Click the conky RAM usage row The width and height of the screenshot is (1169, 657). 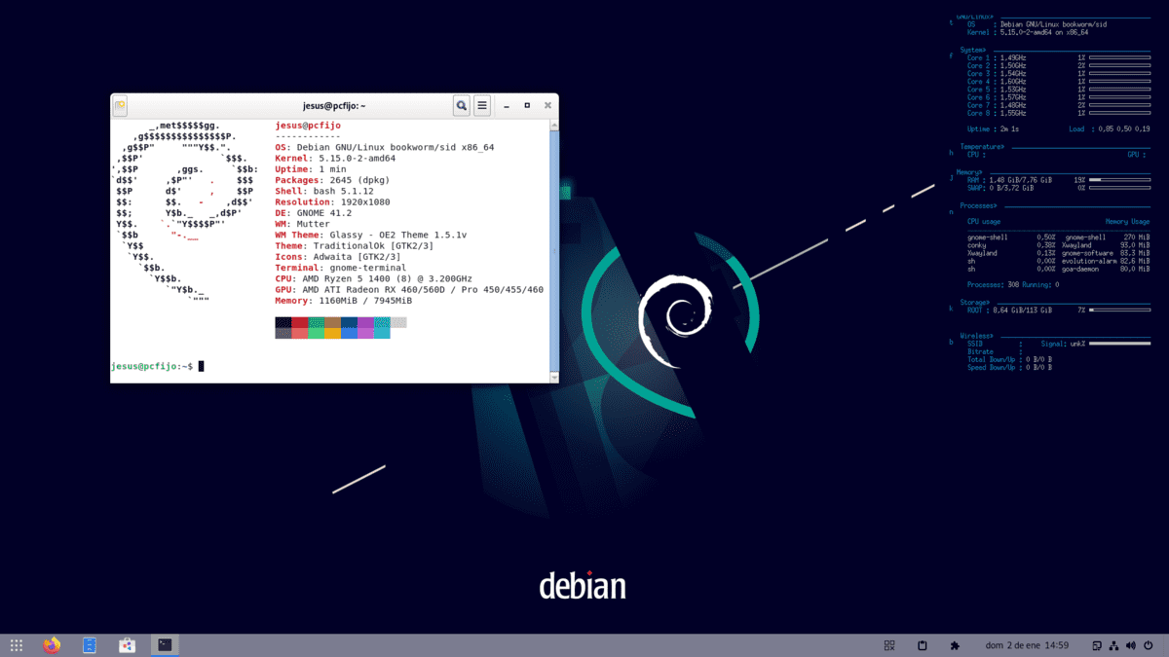click(x=1059, y=180)
